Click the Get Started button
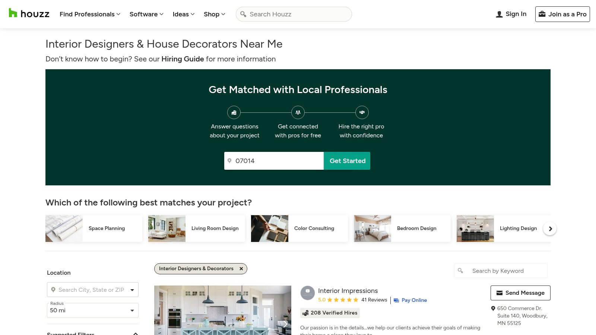The width and height of the screenshot is (596, 335). (347, 161)
